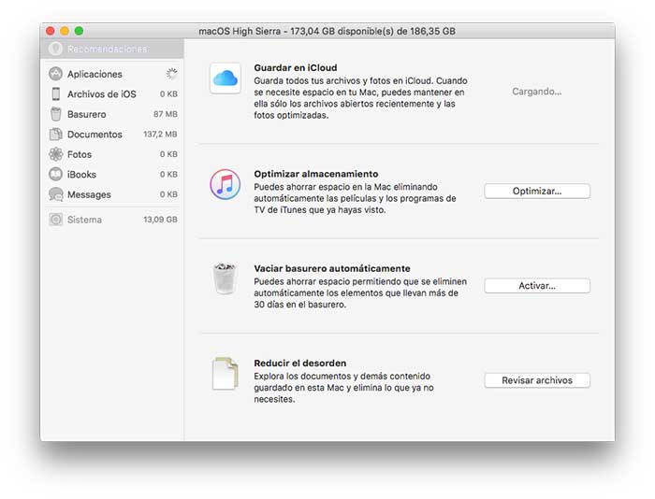This screenshot has height=499, width=655.
Task: Click the 13,09 GB size value
Action: click(x=160, y=219)
